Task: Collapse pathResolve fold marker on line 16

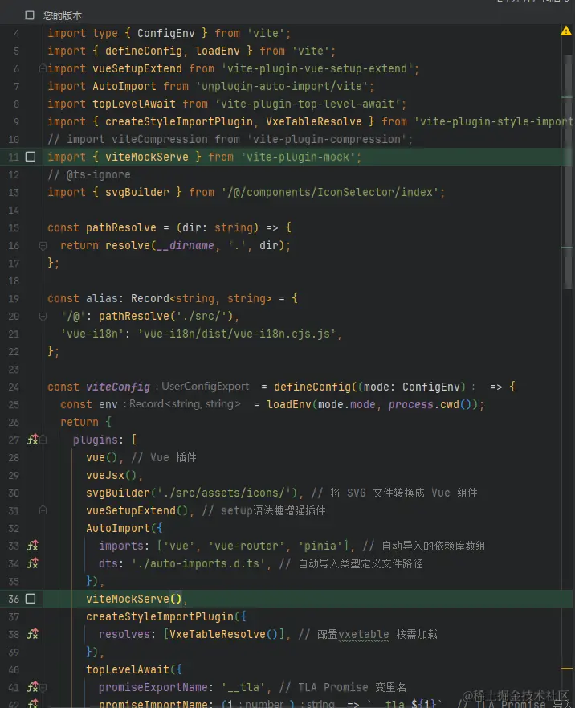Action: point(43,245)
